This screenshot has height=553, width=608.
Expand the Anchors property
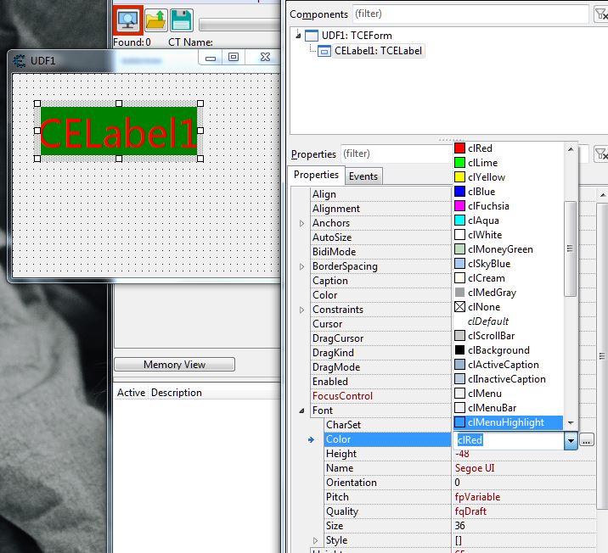(x=302, y=223)
